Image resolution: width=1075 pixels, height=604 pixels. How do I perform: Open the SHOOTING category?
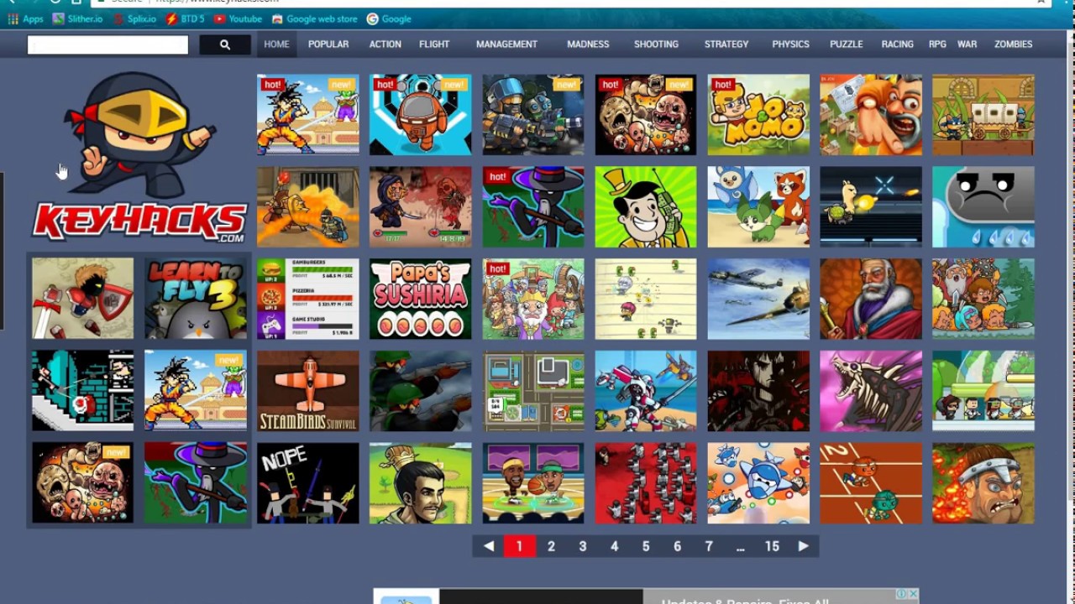(x=656, y=44)
